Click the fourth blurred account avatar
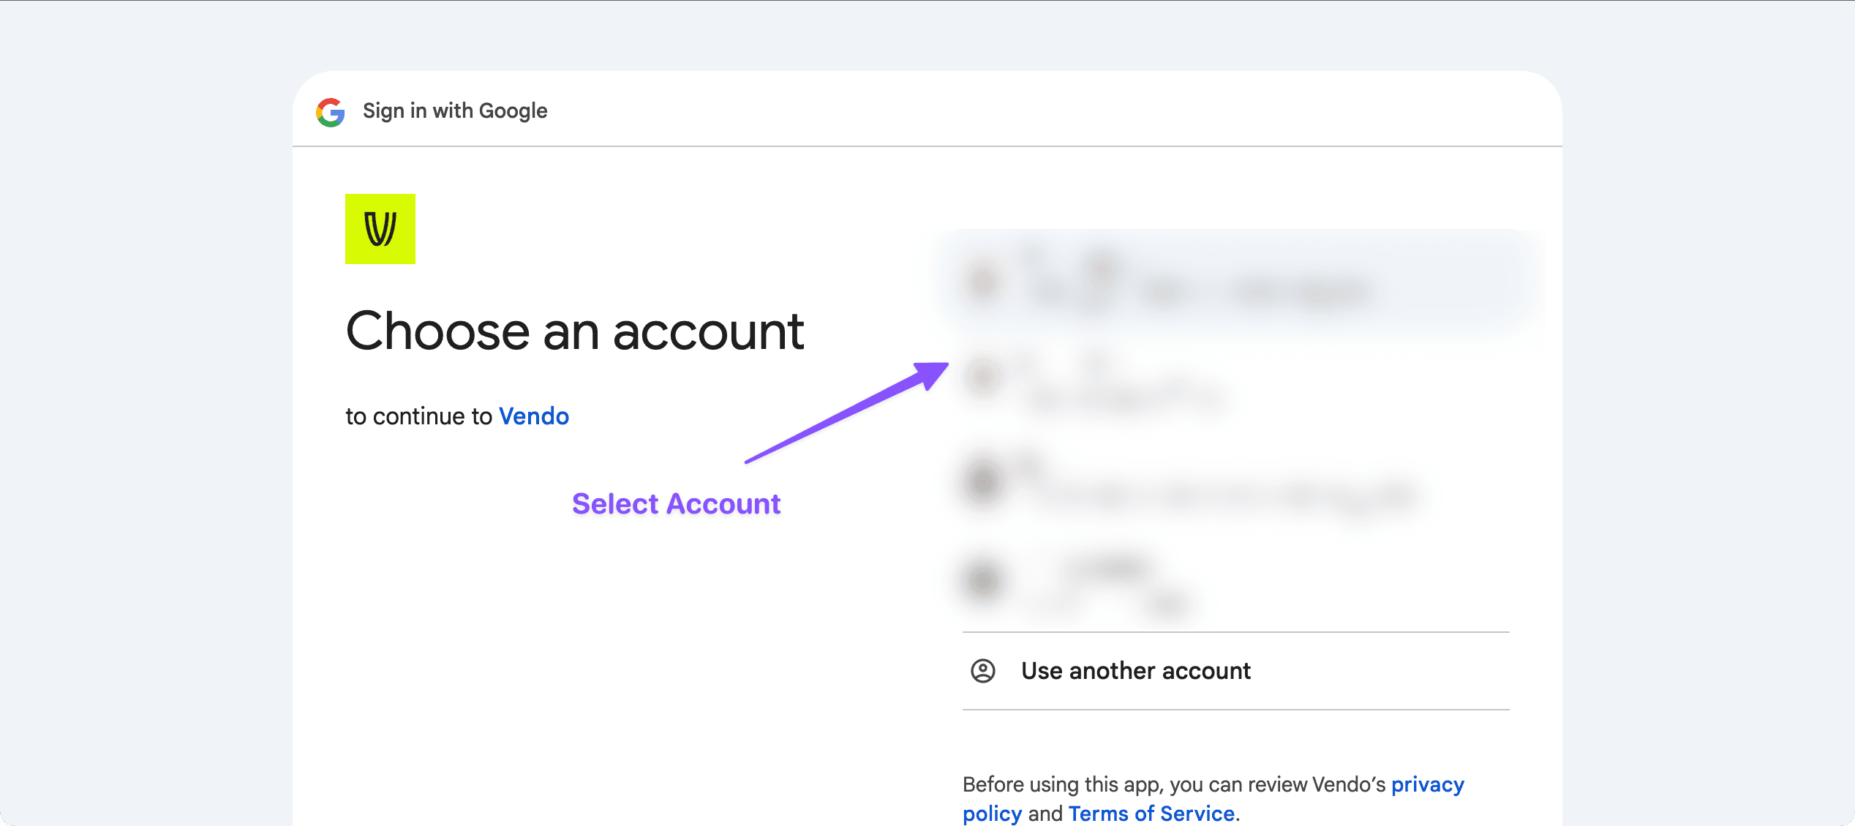1855x826 pixels. click(983, 580)
